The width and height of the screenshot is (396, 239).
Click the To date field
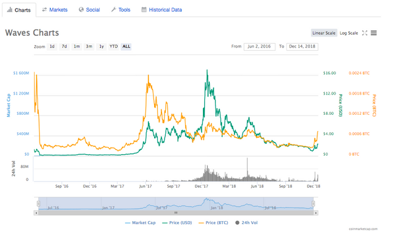pyautogui.click(x=303, y=47)
